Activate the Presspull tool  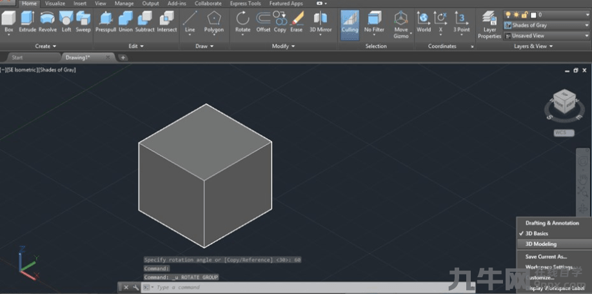click(106, 21)
